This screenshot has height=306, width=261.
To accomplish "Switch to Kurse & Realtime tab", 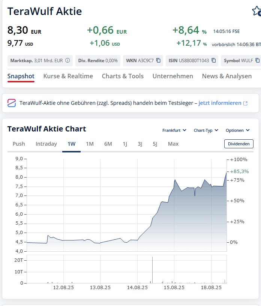I will 68,76.
